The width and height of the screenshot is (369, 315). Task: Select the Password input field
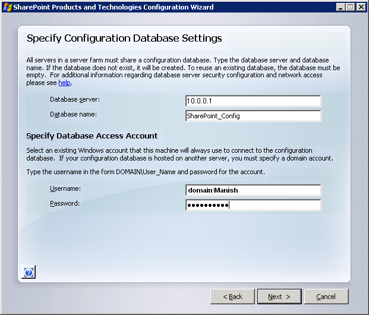253,205
